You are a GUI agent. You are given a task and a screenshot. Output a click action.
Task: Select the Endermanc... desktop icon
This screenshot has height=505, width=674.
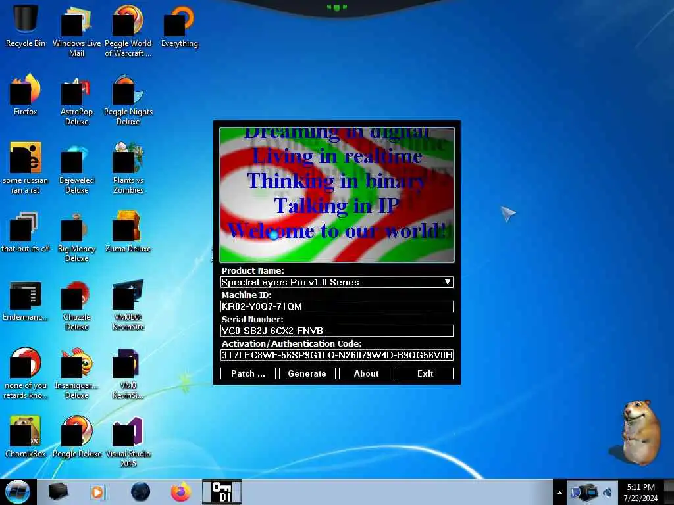pos(26,301)
